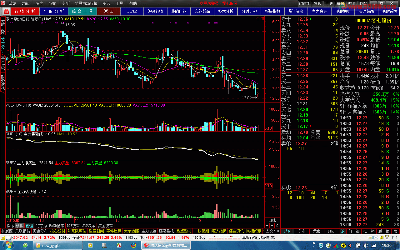Click the 0 reset button under 日线
Image resolution: width=400 pixels, height=250 pixels.
277,225
